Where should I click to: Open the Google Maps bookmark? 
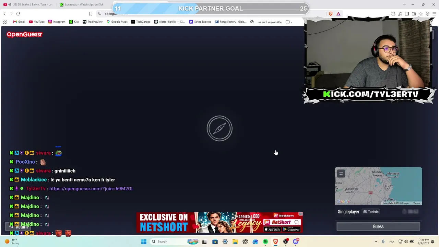click(x=117, y=22)
